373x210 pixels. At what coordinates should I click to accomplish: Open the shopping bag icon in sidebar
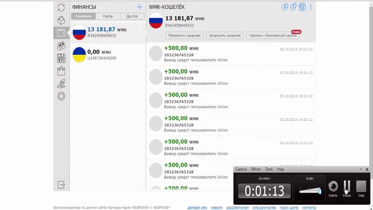pyautogui.click(x=61, y=71)
